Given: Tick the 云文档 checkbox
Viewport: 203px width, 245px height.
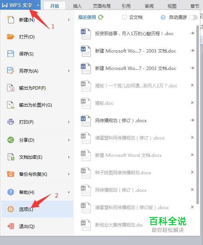Looking at the screenshot, I should [124, 17].
